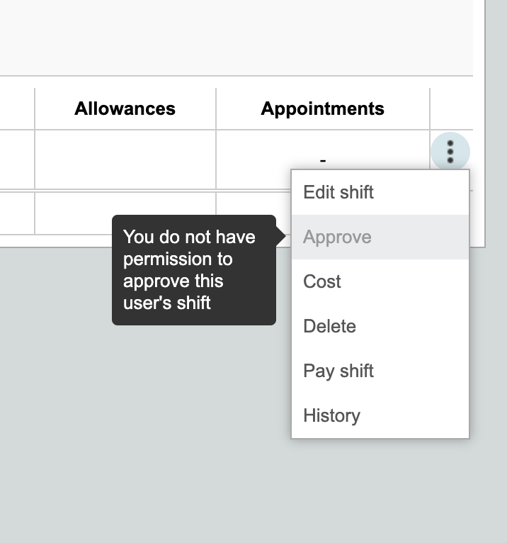This screenshot has height=543, width=507.
Task: Select the empty Allowances cell in first row
Action: click(x=125, y=159)
